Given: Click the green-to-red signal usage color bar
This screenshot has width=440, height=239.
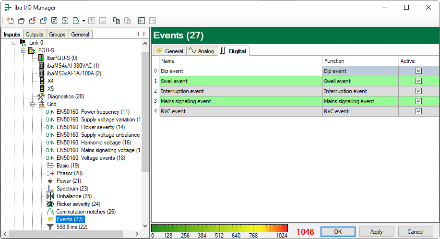Looking at the screenshot, I should [219, 228].
